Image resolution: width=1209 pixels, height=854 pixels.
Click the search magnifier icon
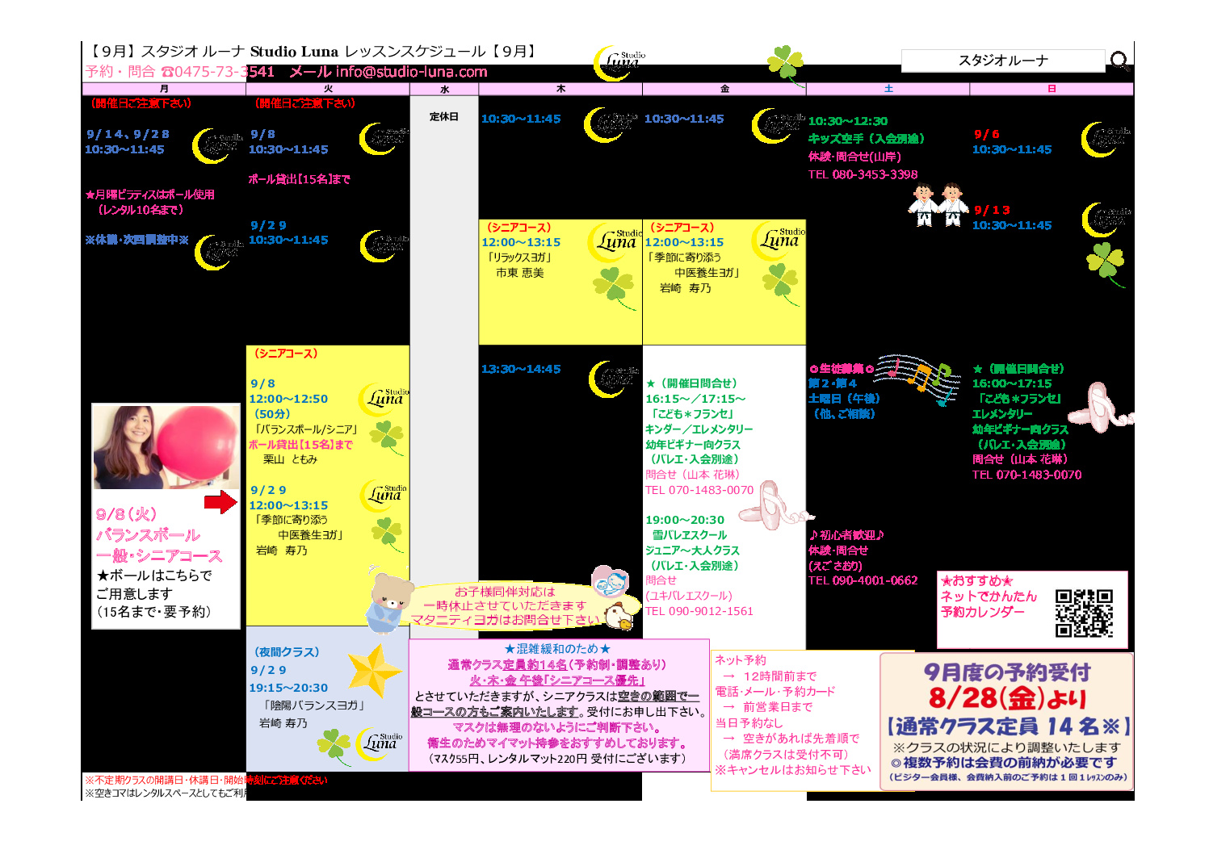1119,61
